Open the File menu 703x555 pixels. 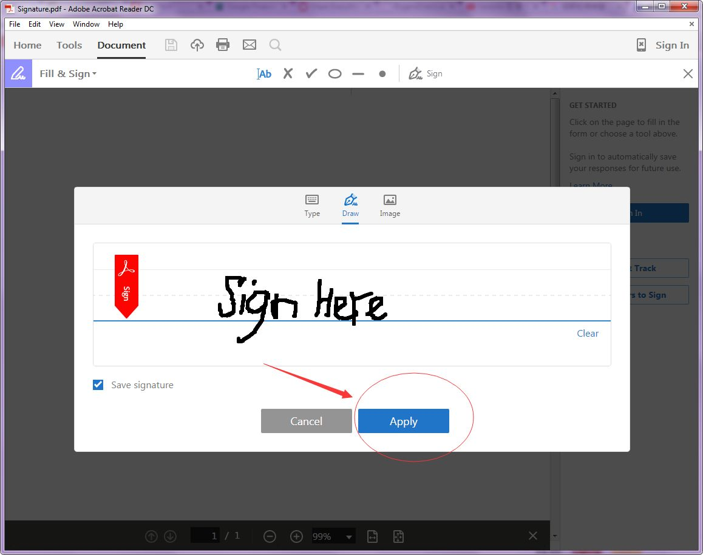(x=15, y=24)
